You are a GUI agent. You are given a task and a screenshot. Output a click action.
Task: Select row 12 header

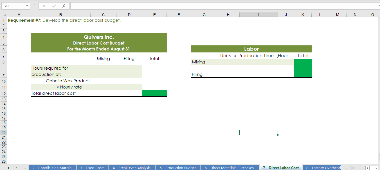[x=3, y=93]
